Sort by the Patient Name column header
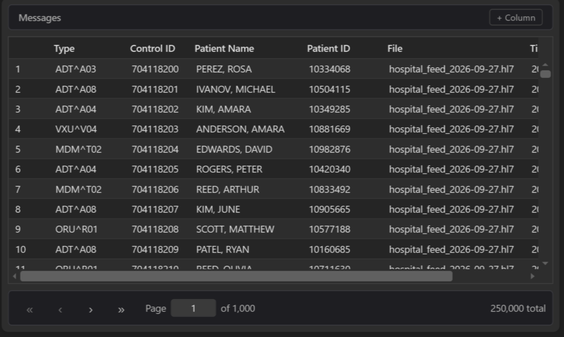 [x=224, y=48]
